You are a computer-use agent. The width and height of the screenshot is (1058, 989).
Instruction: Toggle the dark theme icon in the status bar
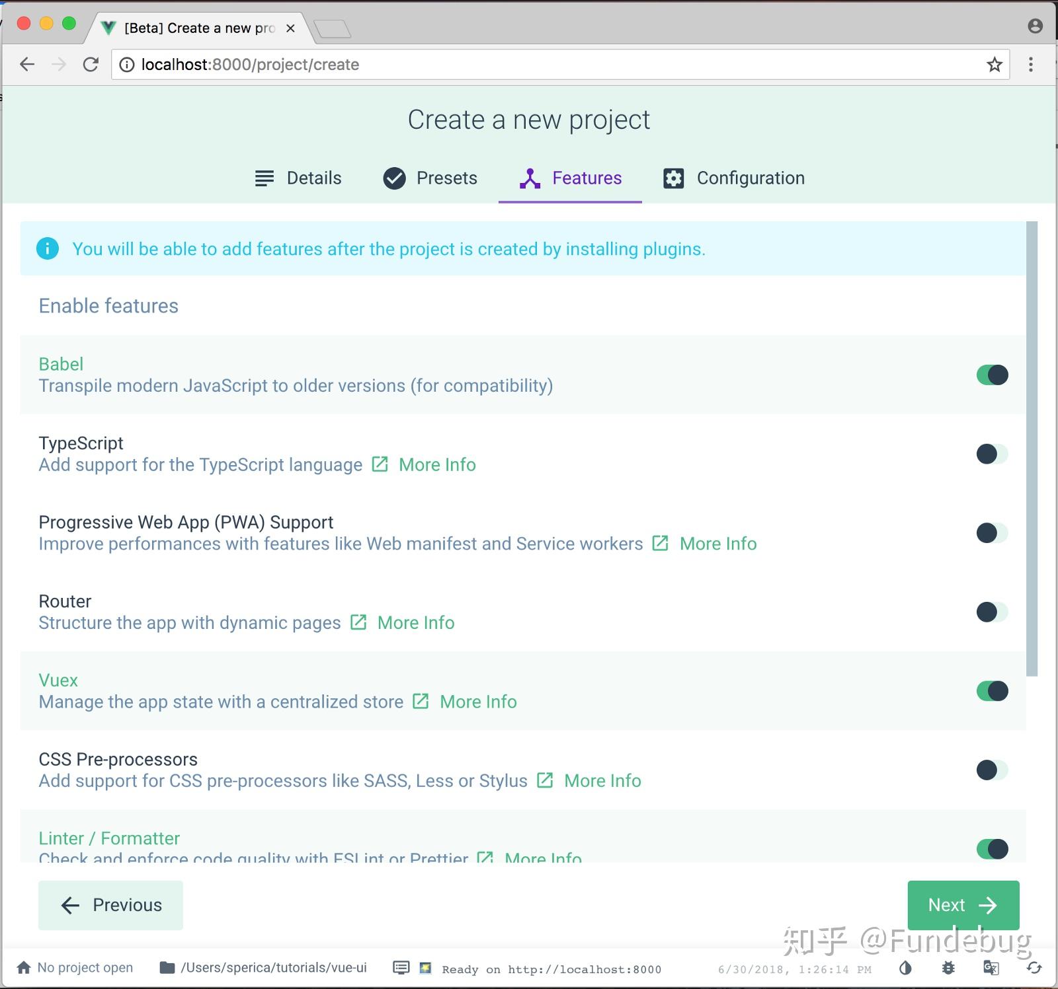pos(905,969)
